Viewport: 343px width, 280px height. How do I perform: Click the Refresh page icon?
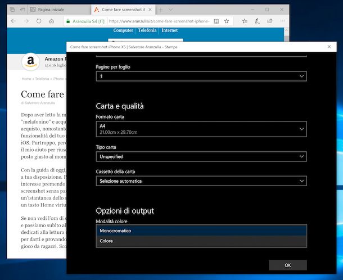[x=39, y=21]
